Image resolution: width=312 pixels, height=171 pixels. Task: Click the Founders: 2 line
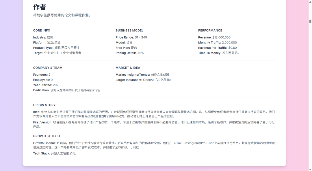[42, 75]
